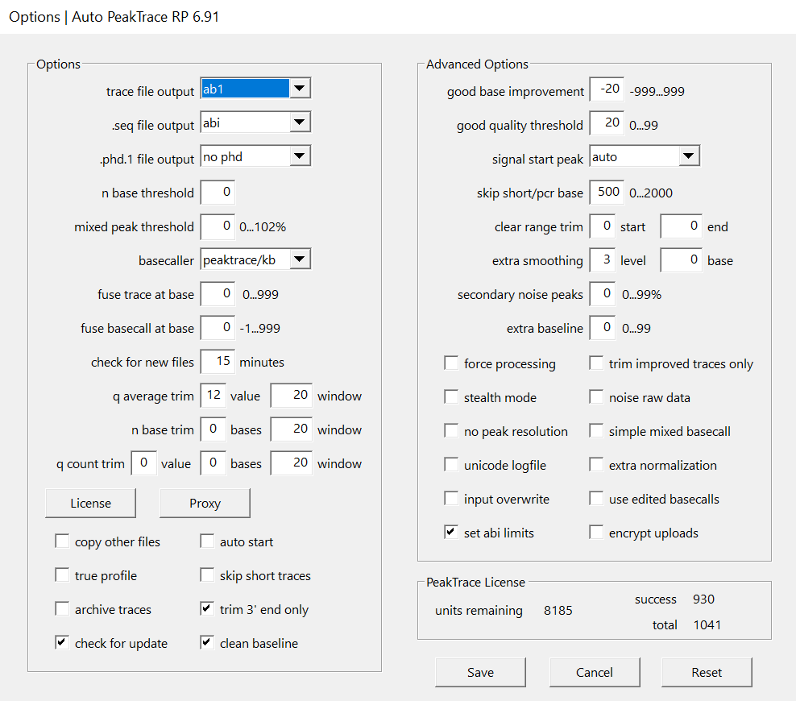796x701 pixels.
Task: Open the Proxy settings button
Action: pos(205,503)
